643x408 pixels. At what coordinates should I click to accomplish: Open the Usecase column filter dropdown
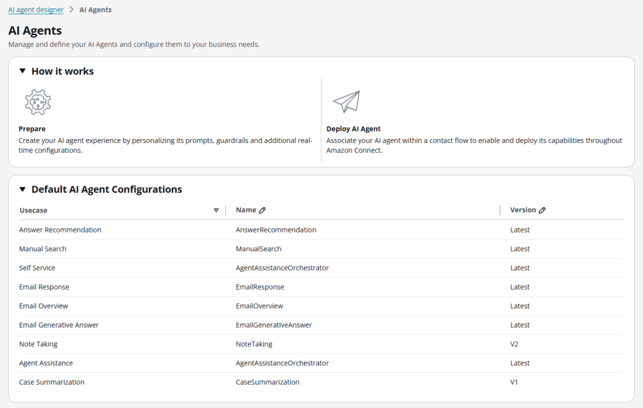point(216,210)
